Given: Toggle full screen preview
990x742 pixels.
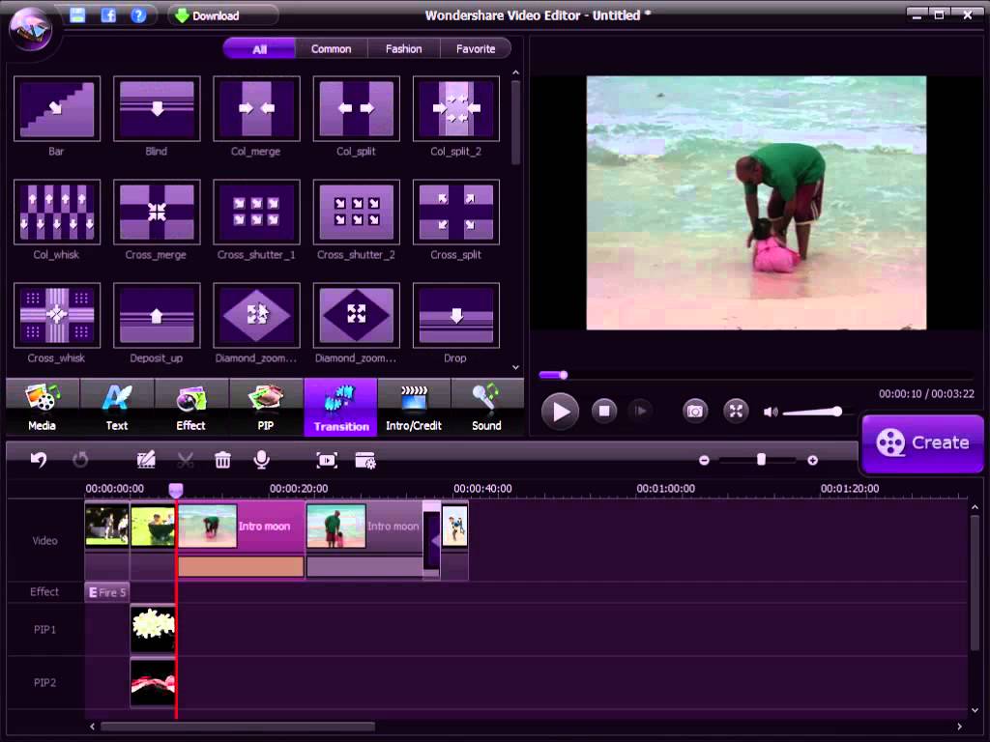Looking at the screenshot, I should pos(736,412).
